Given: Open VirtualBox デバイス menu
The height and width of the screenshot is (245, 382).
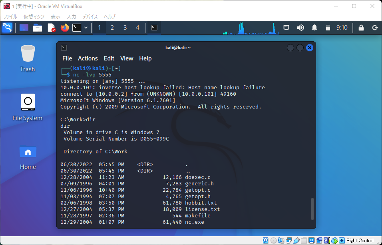Looking at the screenshot, I should pos(90,16).
